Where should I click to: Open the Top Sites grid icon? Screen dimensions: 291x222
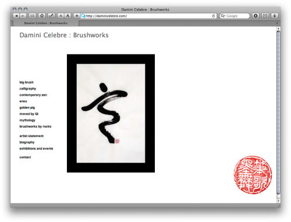pos(33,16)
